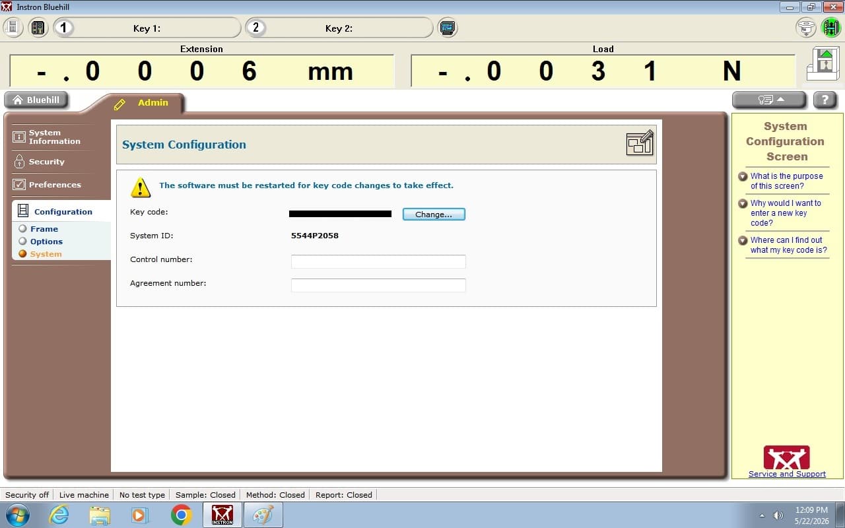Click the Key 2 field in the toolbar
The image size is (845, 528).
(x=339, y=28)
